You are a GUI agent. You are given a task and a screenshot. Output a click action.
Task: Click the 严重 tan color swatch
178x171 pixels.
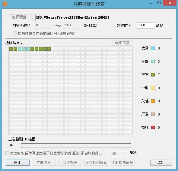pyautogui.click(x=153, y=114)
